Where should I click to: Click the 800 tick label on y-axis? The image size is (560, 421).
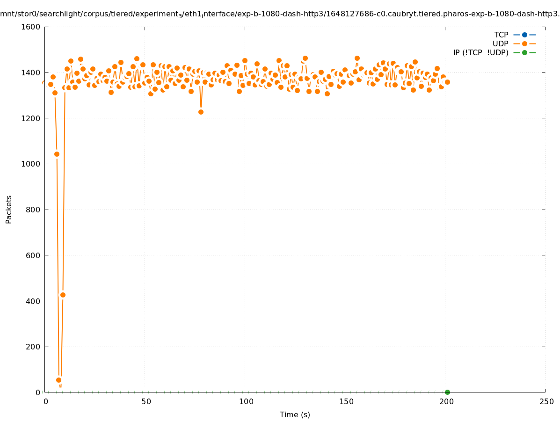coord(33,210)
